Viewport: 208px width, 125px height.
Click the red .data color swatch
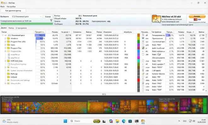tap(138, 80)
